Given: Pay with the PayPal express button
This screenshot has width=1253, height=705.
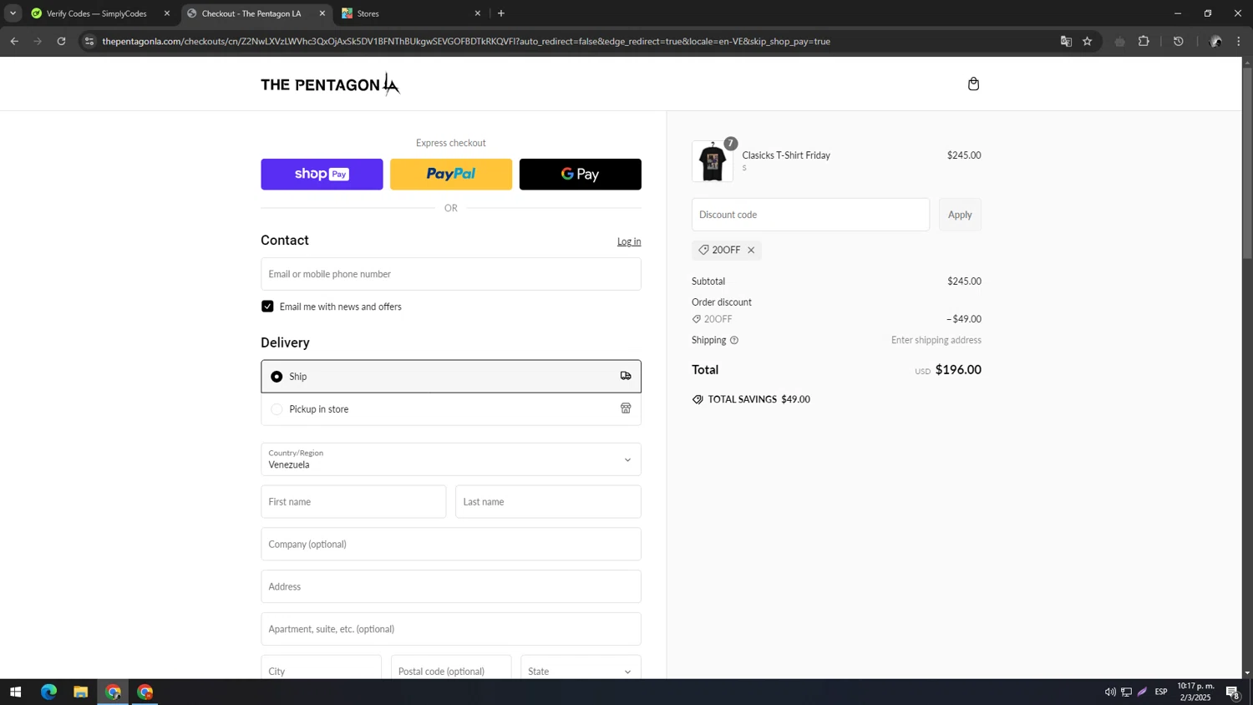Looking at the screenshot, I should (x=450, y=175).
